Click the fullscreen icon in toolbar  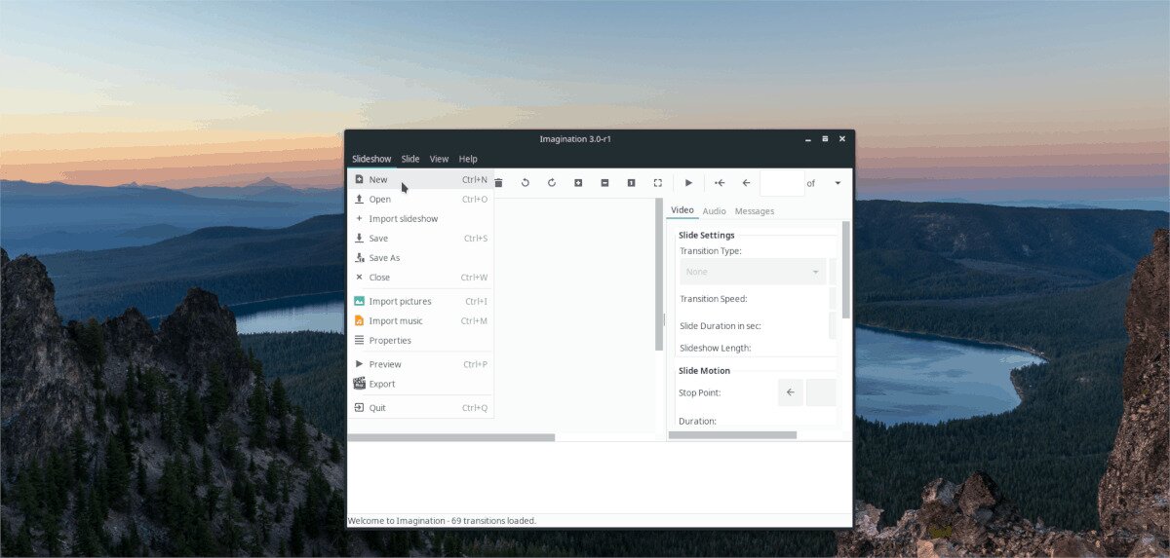coord(657,183)
